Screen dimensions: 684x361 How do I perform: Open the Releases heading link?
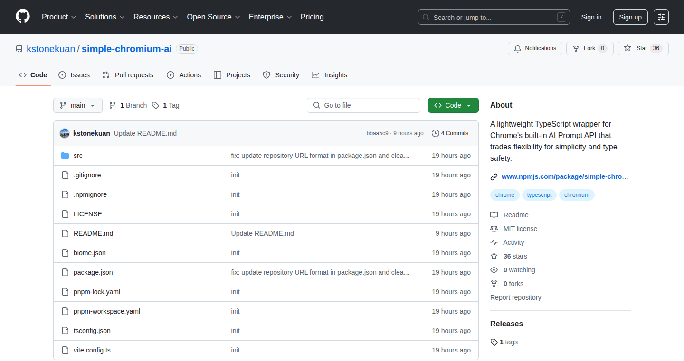click(506, 324)
